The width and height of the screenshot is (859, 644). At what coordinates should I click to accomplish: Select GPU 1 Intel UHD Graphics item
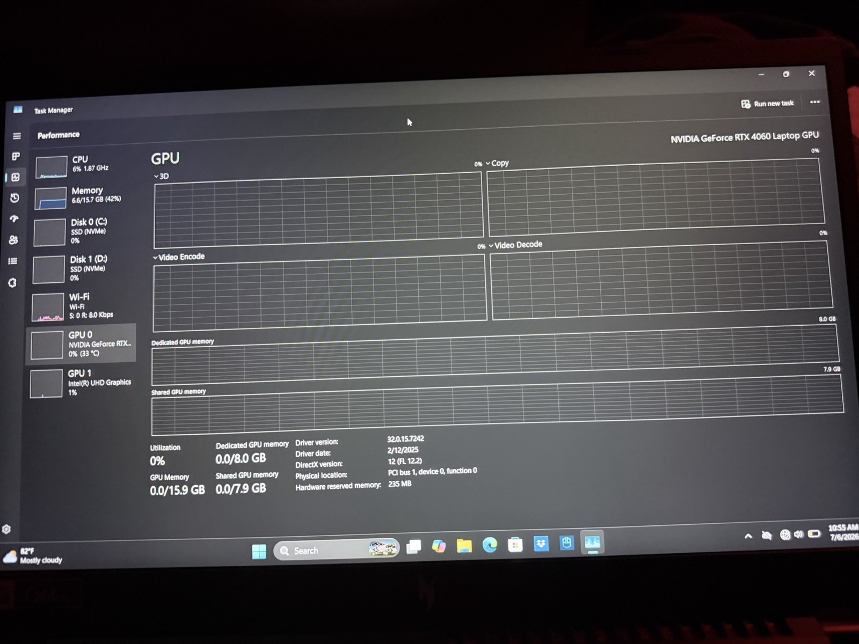pyautogui.click(x=81, y=382)
